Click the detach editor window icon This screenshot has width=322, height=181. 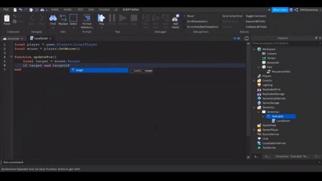[x=247, y=38]
